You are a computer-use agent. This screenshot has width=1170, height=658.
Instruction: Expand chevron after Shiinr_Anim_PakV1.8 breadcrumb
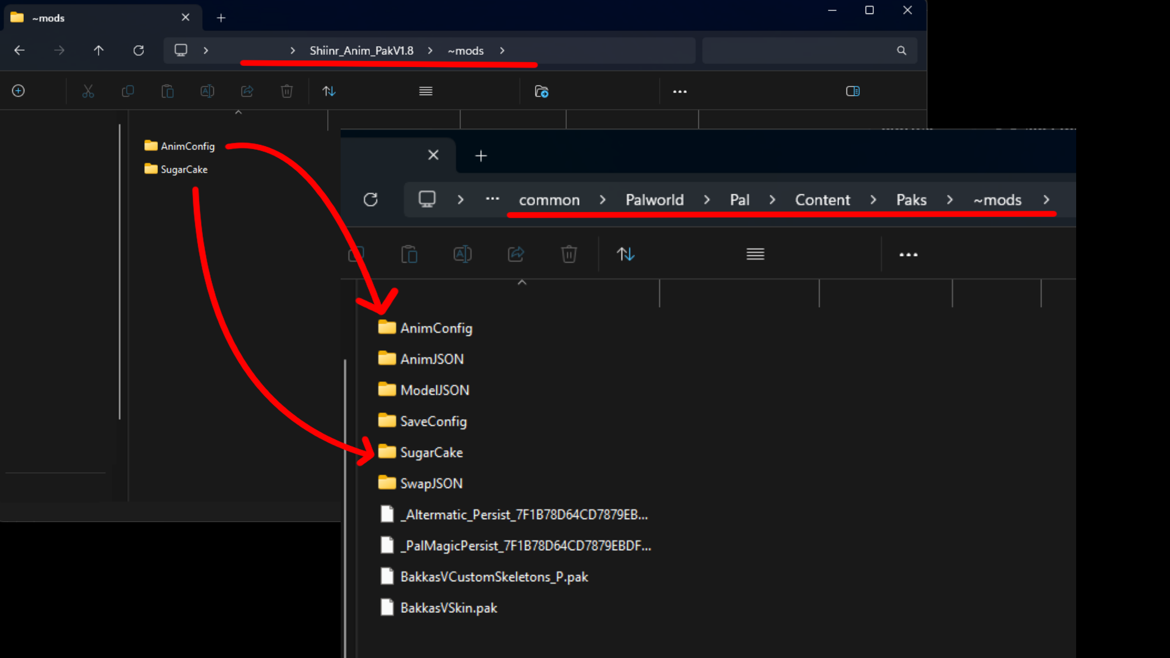[x=430, y=51]
